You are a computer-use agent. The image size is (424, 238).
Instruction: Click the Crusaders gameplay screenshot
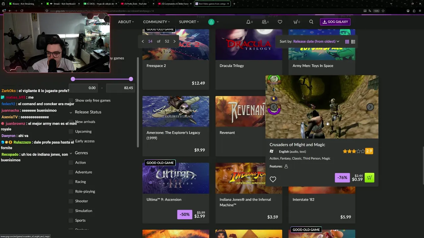pyautogui.click(x=322, y=107)
